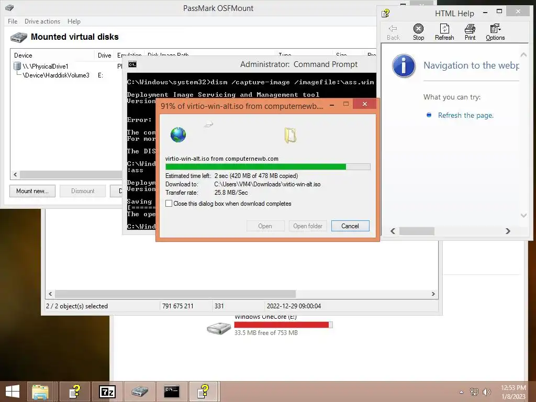Open File Explorer from the taskbar

click(40, 392)
